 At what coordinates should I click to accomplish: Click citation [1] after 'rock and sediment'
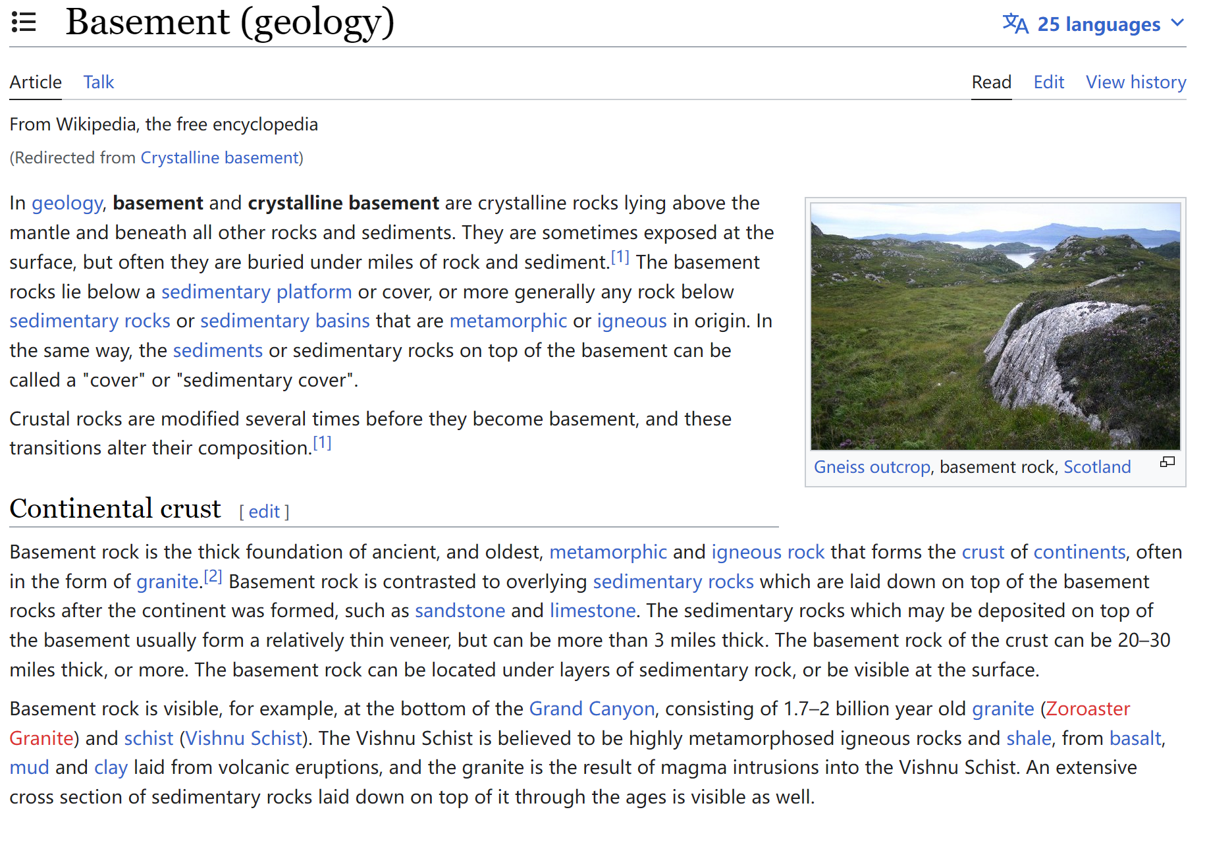click(x=620, y=258)
